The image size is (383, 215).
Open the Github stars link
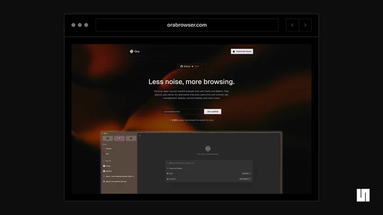pyautogui.click(x=191, y=66)
